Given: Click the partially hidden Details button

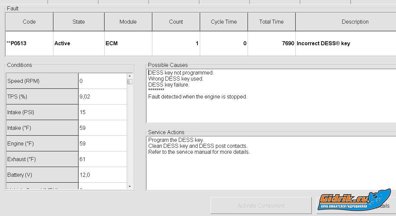Looking at the screenshot, I should (386, 206).
